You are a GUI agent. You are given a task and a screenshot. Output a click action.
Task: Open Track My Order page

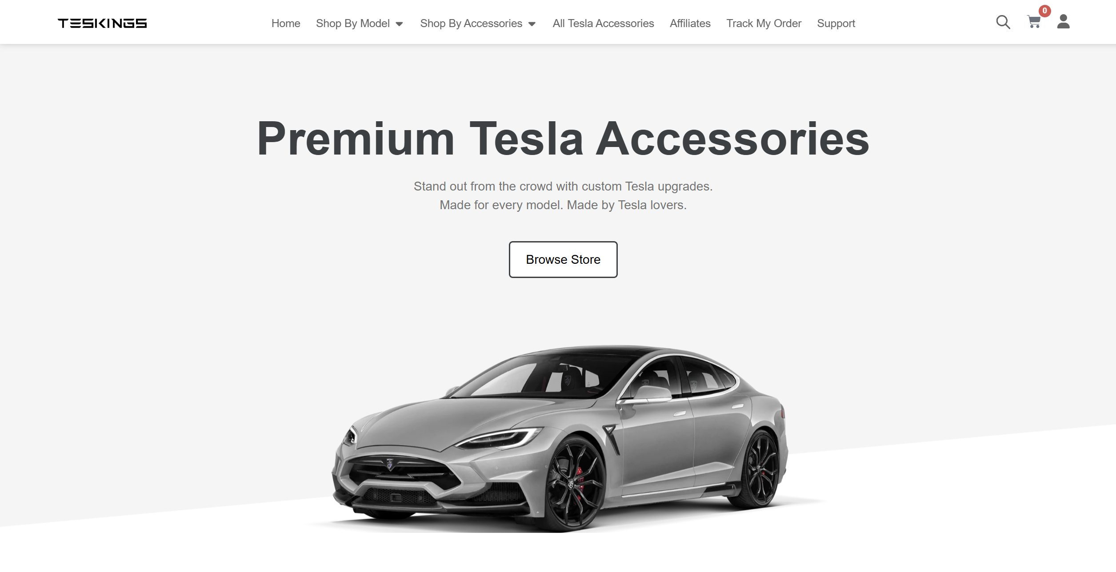pos(764,23)
